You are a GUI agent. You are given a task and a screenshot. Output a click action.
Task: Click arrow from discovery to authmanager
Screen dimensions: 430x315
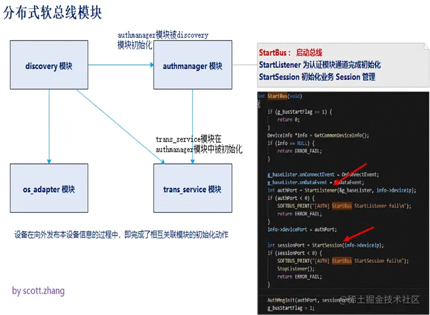click(x=121, y=65)
